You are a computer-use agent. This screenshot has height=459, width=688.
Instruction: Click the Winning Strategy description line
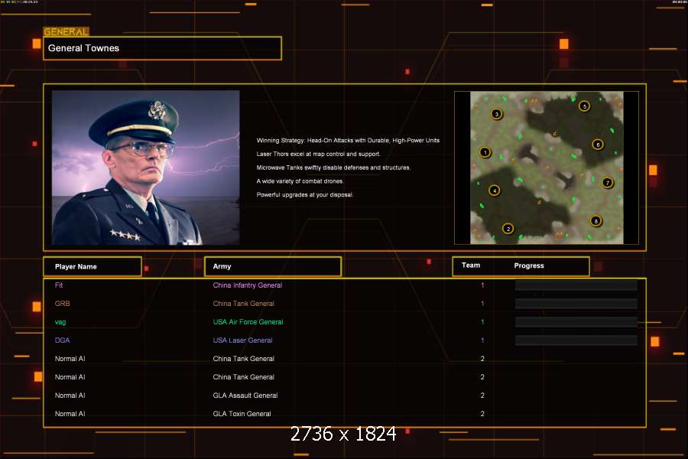tap(348, 141)
